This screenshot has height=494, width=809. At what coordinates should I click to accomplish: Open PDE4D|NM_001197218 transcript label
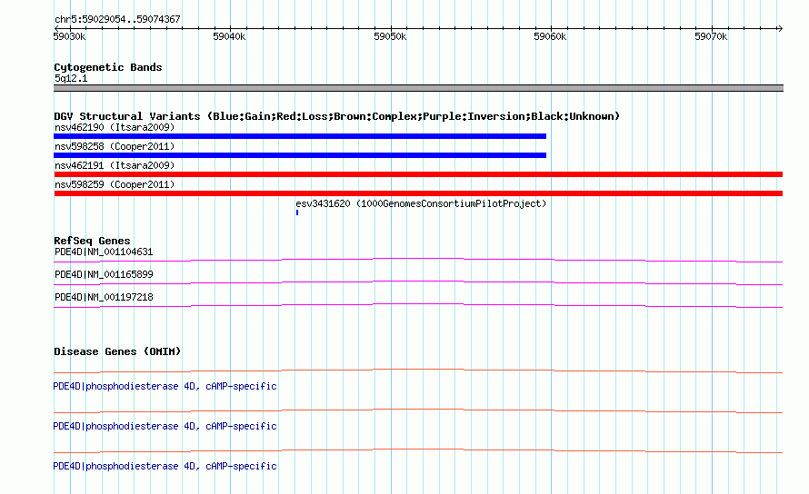[x=104, y=298]
